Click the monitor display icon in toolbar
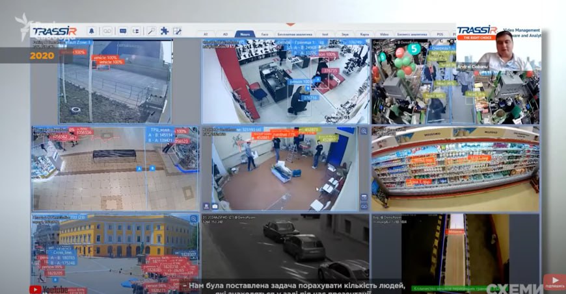Screen dimensions: 566x294 (122, 31)
